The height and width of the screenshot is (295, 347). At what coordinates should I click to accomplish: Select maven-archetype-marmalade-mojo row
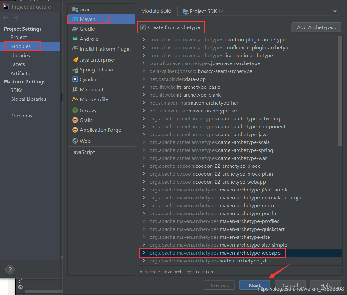(241, 197)
